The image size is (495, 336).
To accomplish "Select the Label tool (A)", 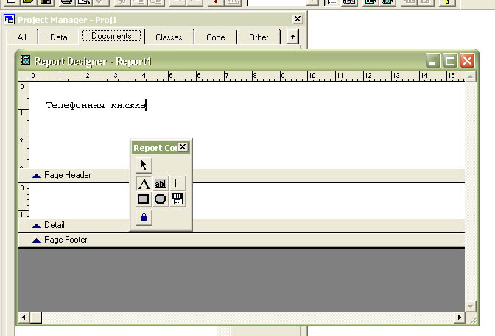I will [144, 184].
